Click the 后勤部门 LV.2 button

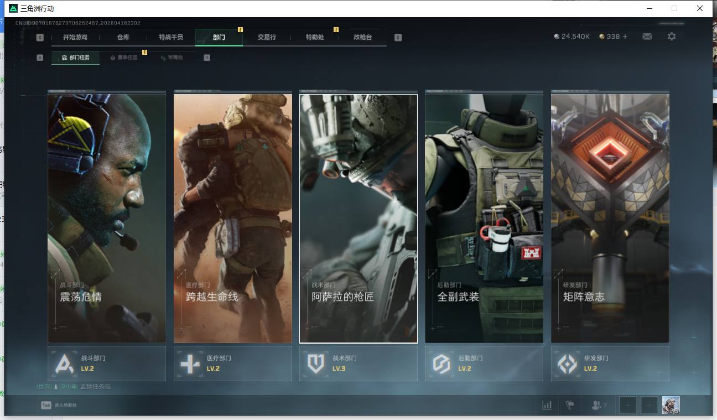coord(484,364)
